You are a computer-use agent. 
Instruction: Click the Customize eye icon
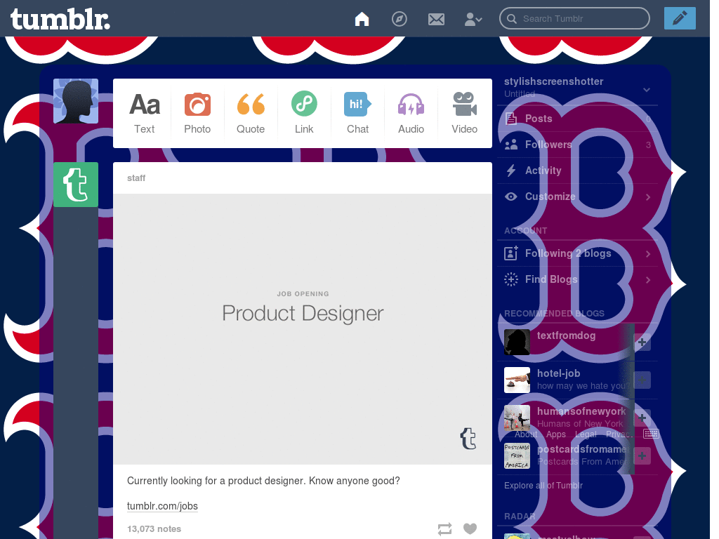pos(511,197)
